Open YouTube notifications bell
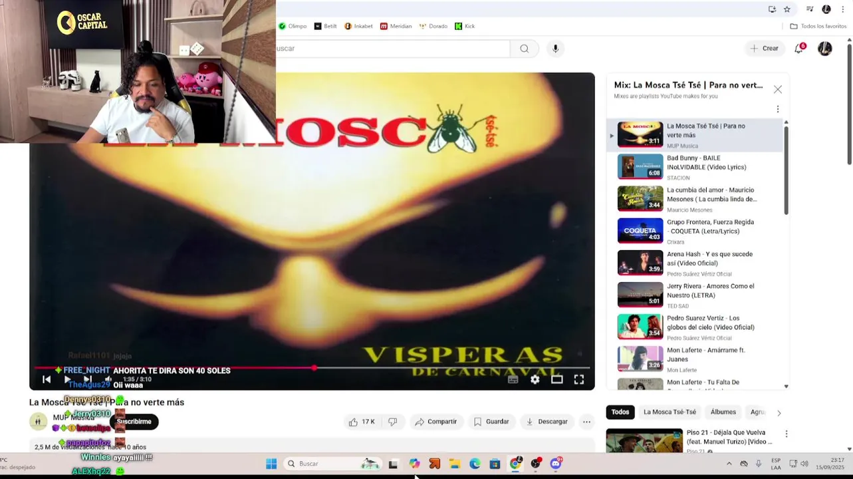This screenshot has width=853, height=479. pyautogui.click(x=799, y=49)
